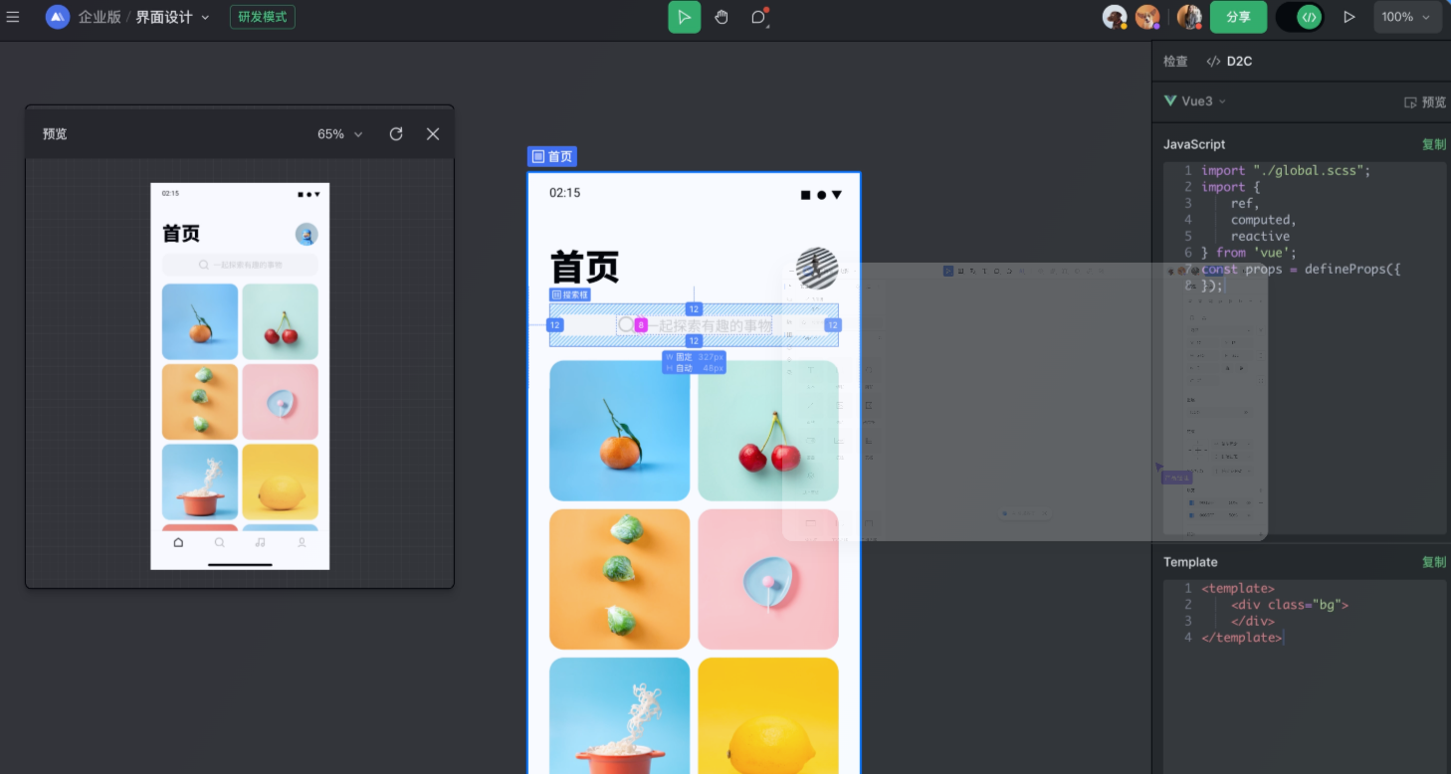Close the preview window
The image size is (1451, 774).
pyautogui.click(x=433, y=133)
